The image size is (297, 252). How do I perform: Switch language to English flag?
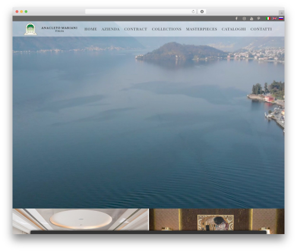[274, 18]
